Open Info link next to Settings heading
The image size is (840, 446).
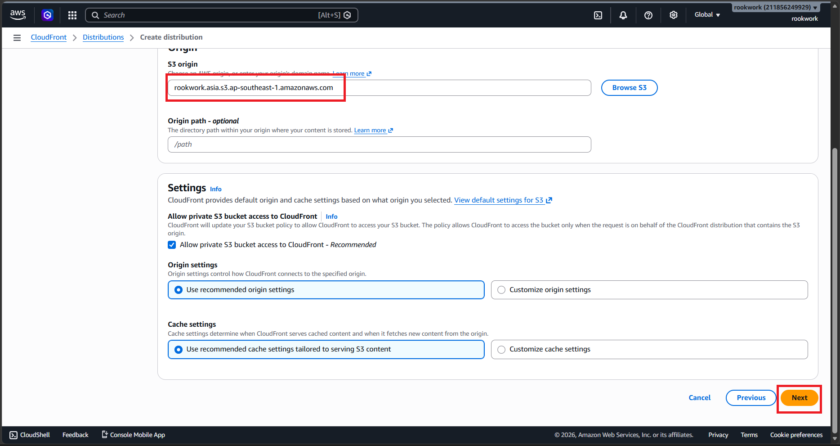216,189
